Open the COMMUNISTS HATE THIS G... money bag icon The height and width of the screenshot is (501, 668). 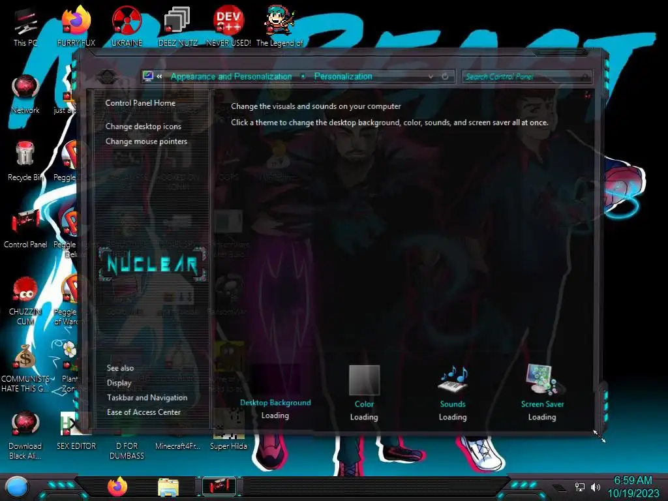(25, 367)
